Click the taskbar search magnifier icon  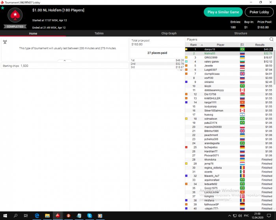15,215
